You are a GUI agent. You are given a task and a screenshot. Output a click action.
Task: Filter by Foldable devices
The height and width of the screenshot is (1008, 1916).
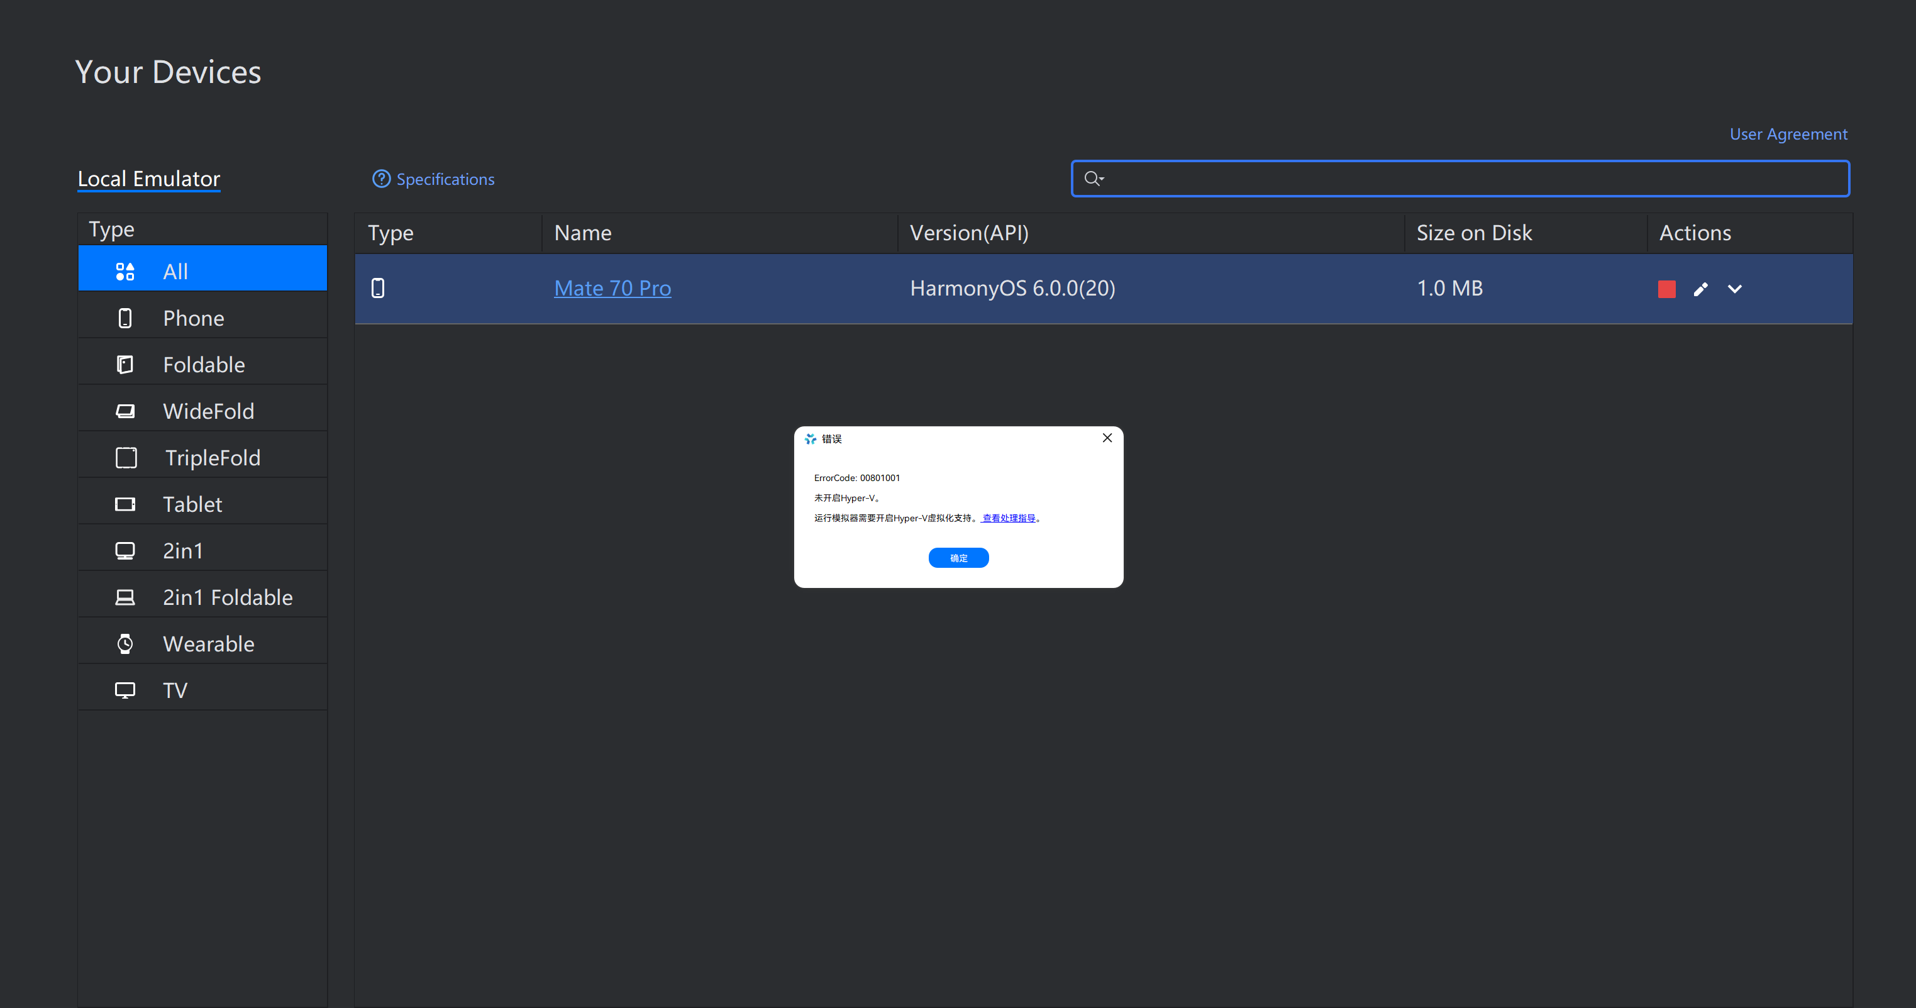202,365
